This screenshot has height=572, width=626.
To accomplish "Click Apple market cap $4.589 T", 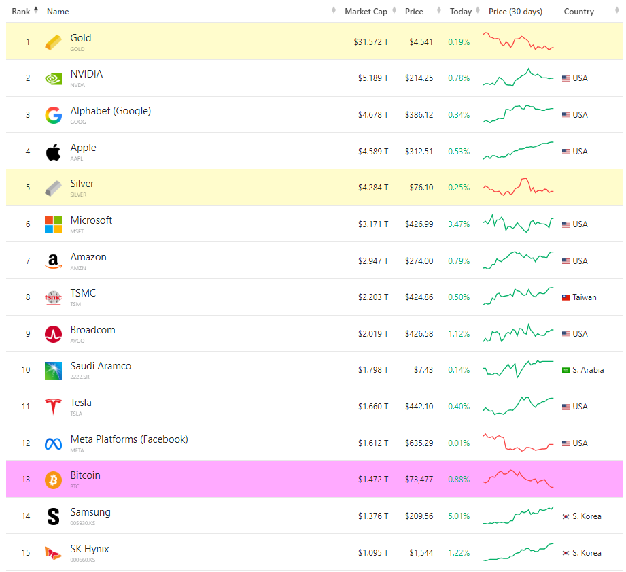I will 373,152.
